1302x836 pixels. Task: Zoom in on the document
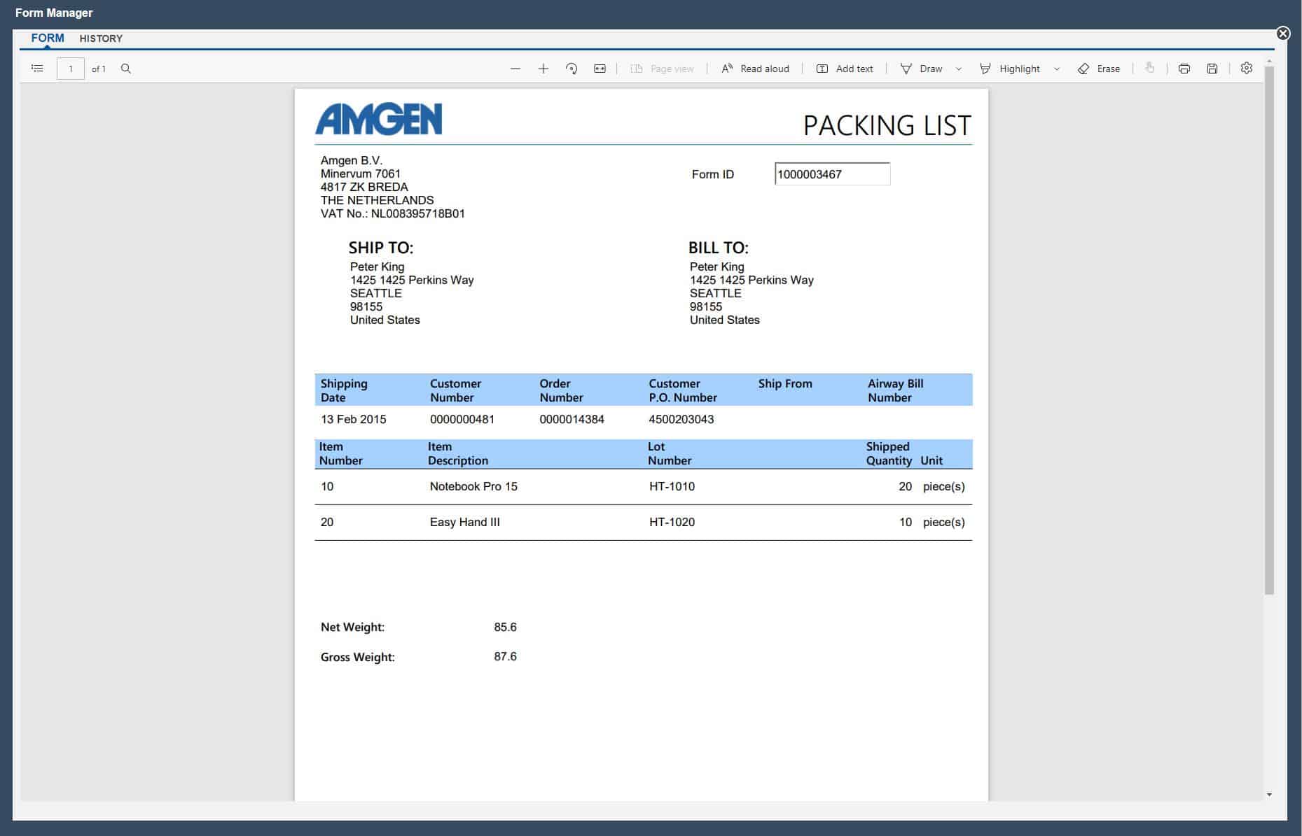543,68
